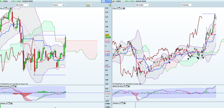Click left MACD (9 19 6) label
This screenshot has width=224, height=108.
(x=5, y=86)
